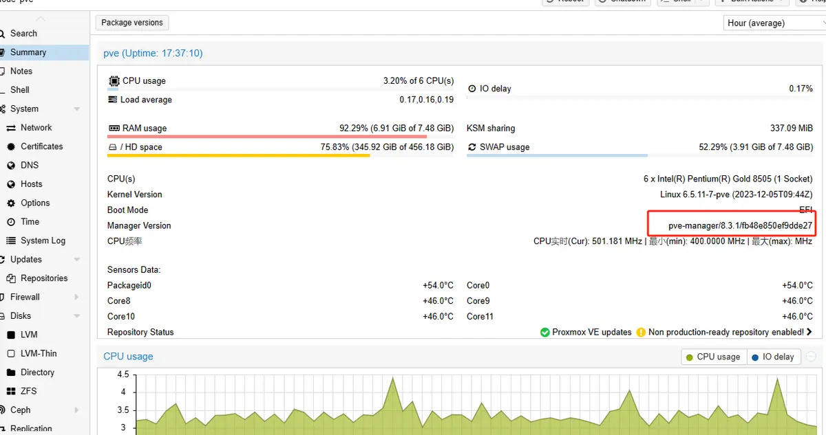This screenshot has width=826, height=435.
Task: Click the yellow HD space progress bar
Action: click(x=281, y=155)
